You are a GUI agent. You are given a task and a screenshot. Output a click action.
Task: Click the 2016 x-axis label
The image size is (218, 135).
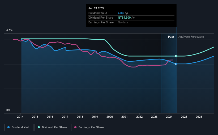click(50, 117)
